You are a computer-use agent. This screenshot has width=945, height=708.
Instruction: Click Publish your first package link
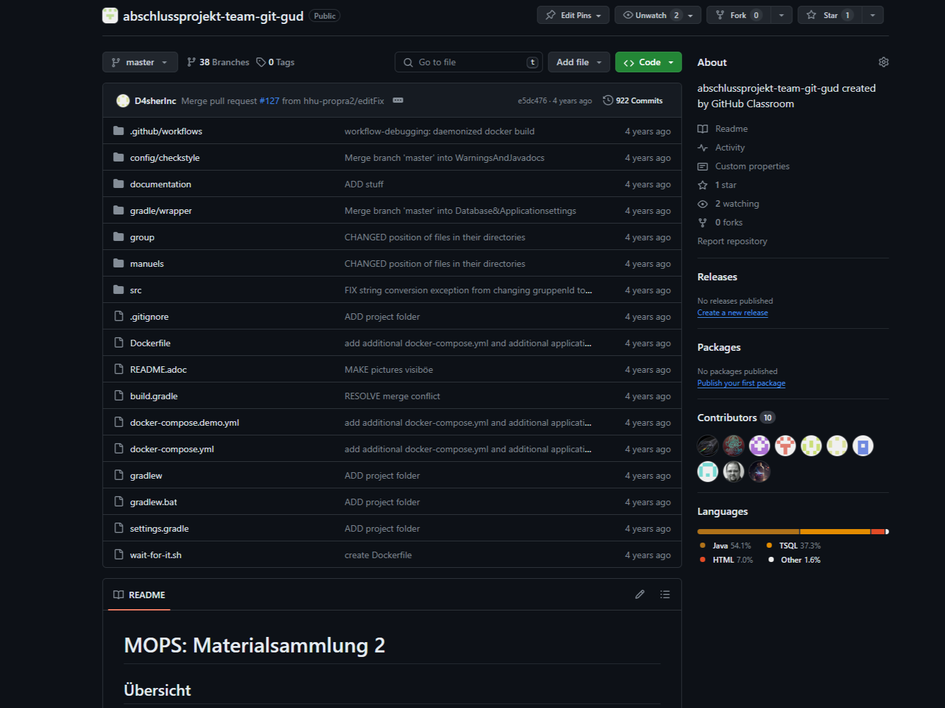741,383
